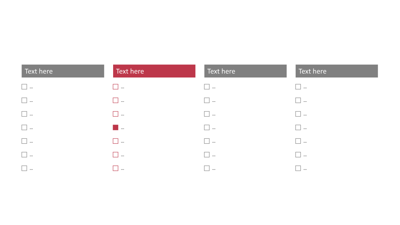Check the last checkbox in third column
The height and width of the screenshot is (225, 400).
pyautogui.click(x=207, y=168)
